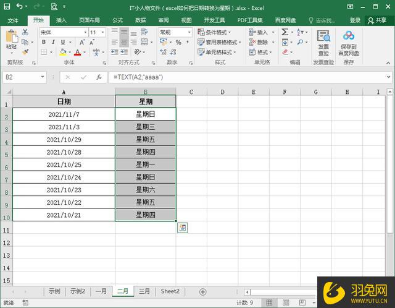This screenshot has width=395, height=308.
Task: Open 套用表格格式 table format menu
Action: click(x=220, y=42)
